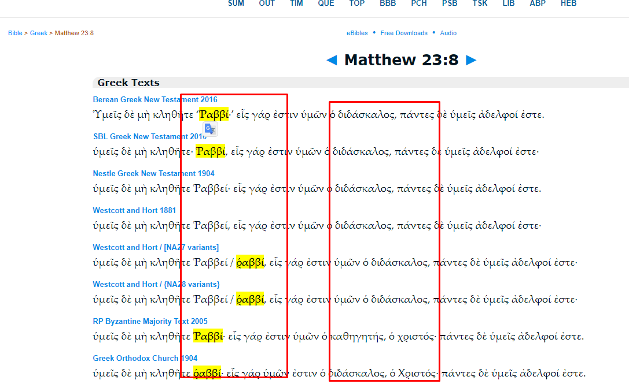The width and height of the screenshot is (629, 384).
Task: Click the Greek Texts section header
Action: pos(128,83)
